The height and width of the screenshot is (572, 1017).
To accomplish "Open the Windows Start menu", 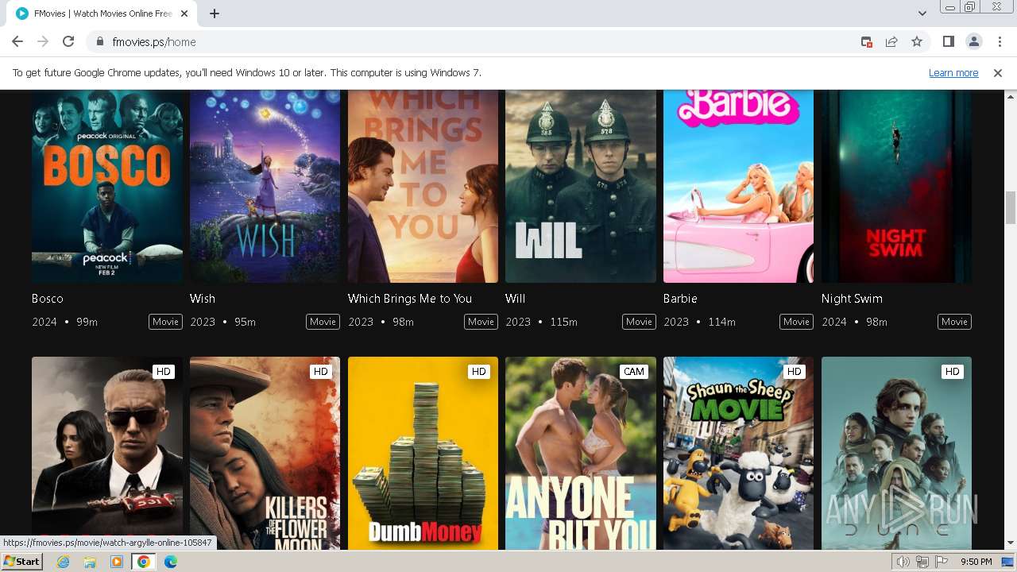I will pyautogui.click(x=21, y=562).
